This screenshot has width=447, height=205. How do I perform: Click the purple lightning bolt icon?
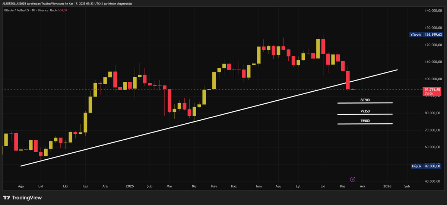click(353, 180)
